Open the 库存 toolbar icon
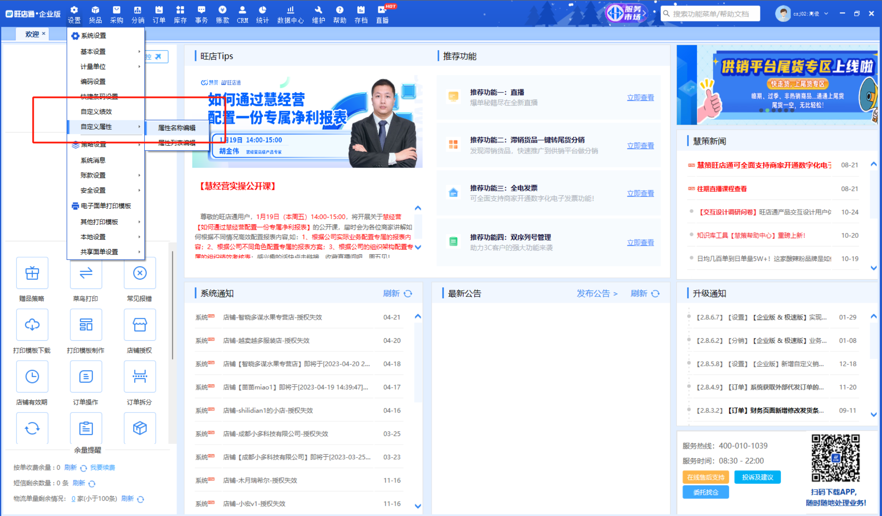882x516 pixels. [x=180, y=14]
